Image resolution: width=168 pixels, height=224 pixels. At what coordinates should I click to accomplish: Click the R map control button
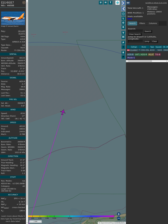123,53
